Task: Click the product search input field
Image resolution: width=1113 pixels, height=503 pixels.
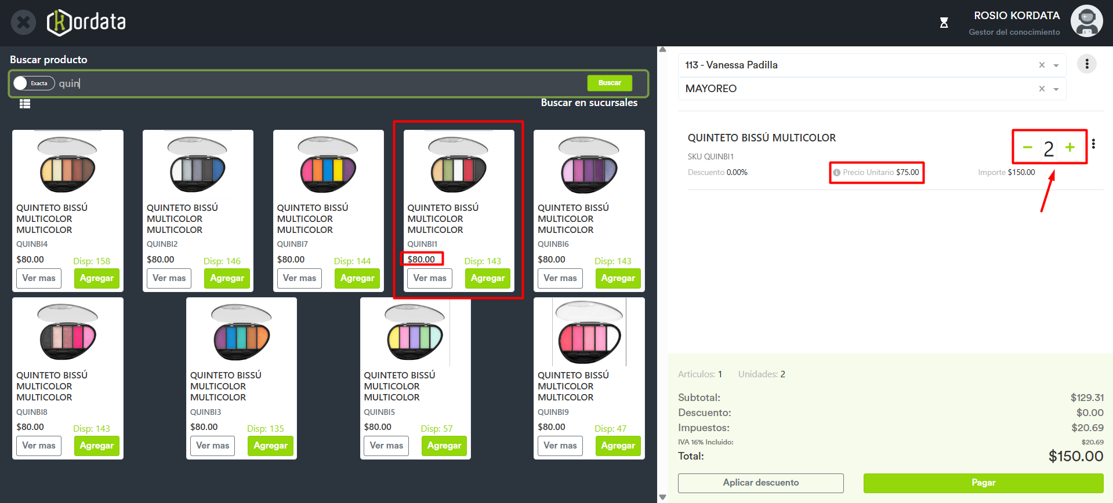Action: [319, 83]
